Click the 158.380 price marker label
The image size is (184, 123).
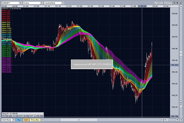(x=175, y=65)
